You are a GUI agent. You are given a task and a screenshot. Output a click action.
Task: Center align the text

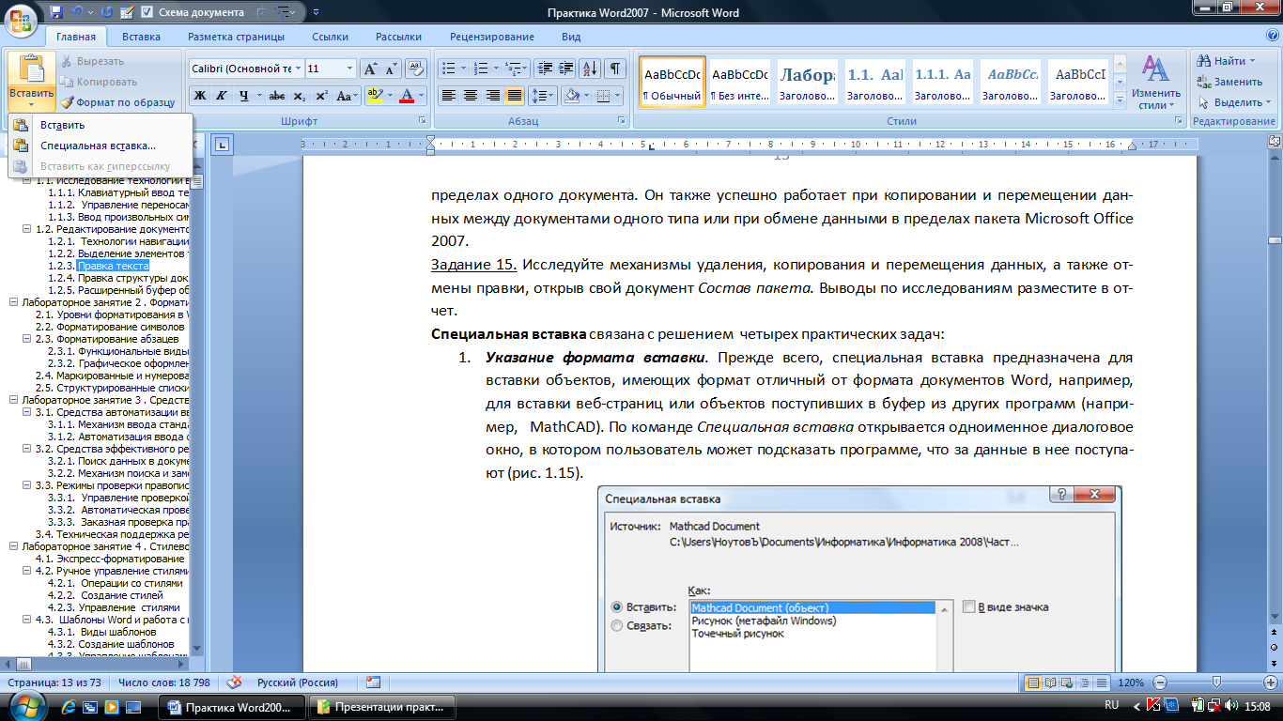tap(471, 96)
